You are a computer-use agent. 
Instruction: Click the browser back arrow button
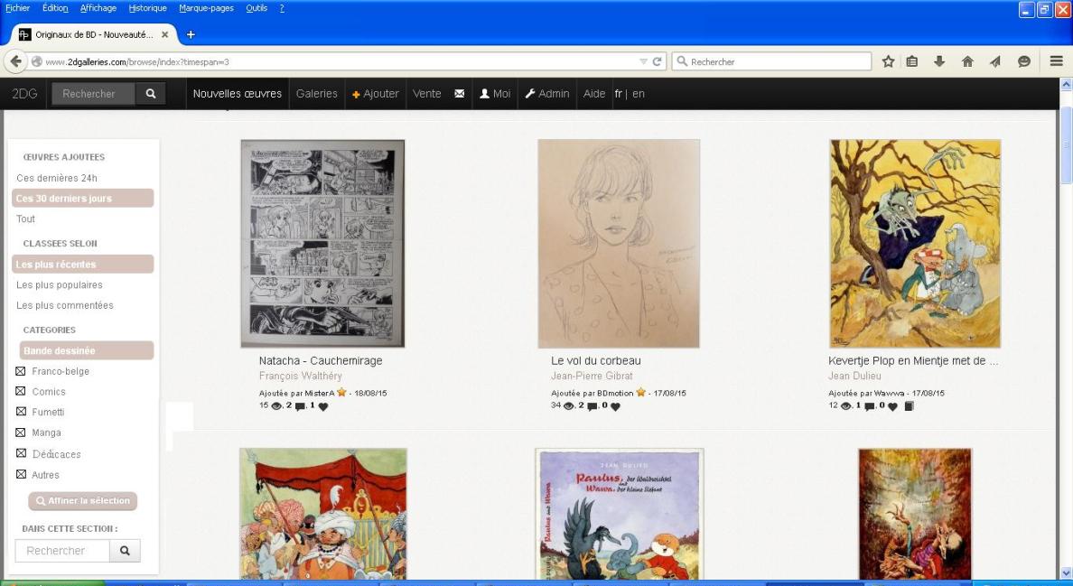pos(17,61)
